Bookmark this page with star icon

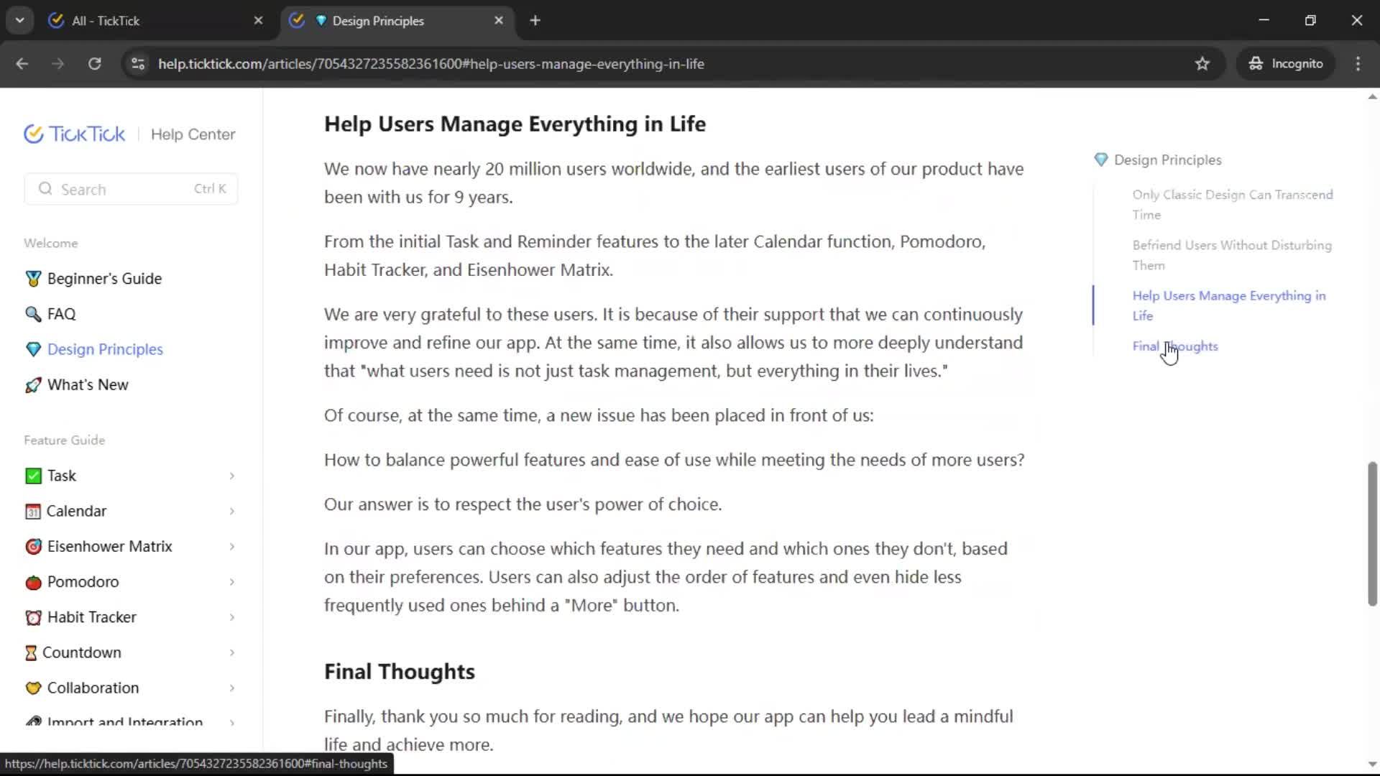(x=1202, y=64)
